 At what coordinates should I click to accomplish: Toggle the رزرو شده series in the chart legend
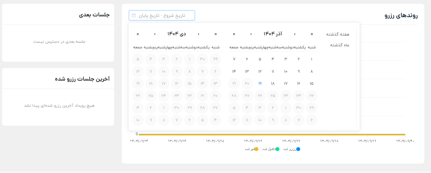point(292,149)
